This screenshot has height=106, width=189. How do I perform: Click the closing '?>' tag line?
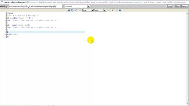pyautogui.click(x=8, y=37)
